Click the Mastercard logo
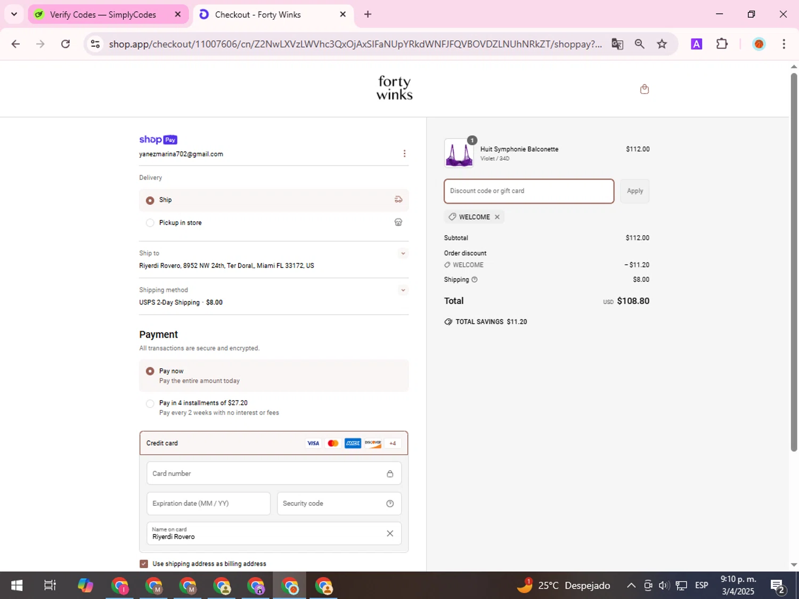Viewport: 799px width, 599px height. [x=333, y=443]
